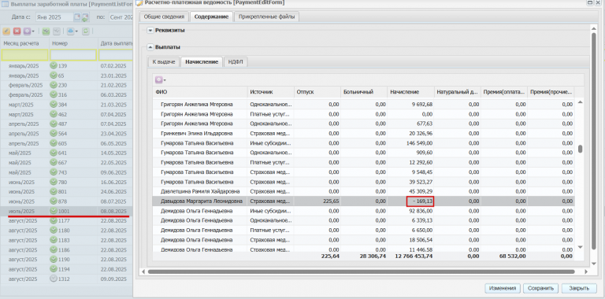Click Отпуск value 225,65
605x299 pixels.
[331, 201]
